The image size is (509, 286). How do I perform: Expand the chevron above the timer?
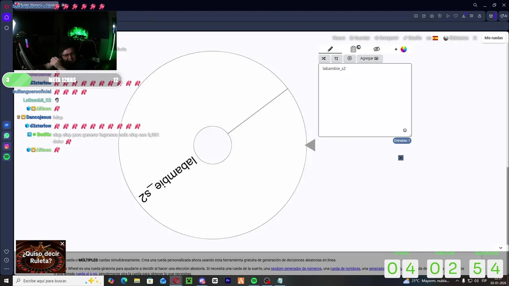[x=501, y=248]
